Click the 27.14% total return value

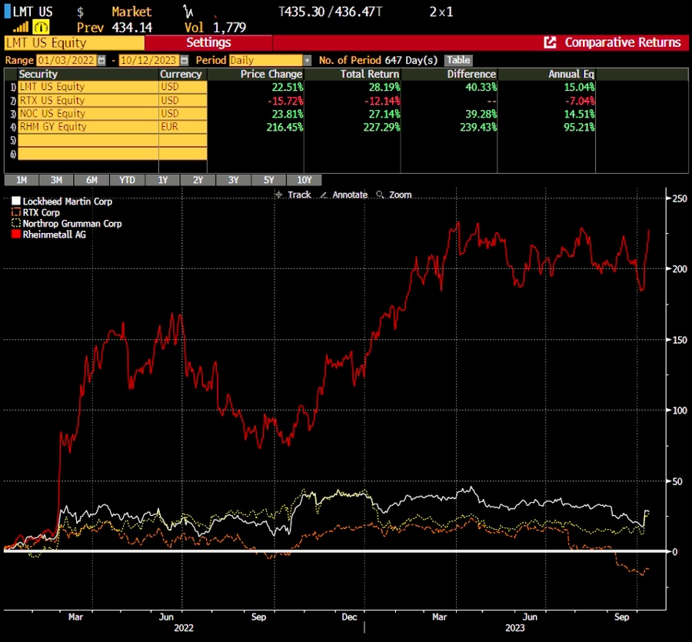tap(384, 114)
